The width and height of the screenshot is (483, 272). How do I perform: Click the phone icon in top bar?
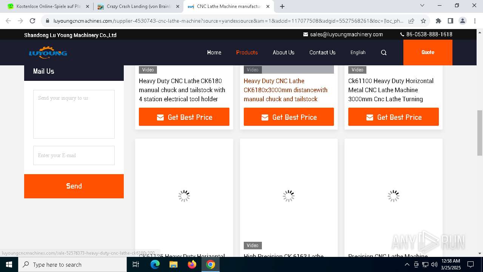[402, 34]
